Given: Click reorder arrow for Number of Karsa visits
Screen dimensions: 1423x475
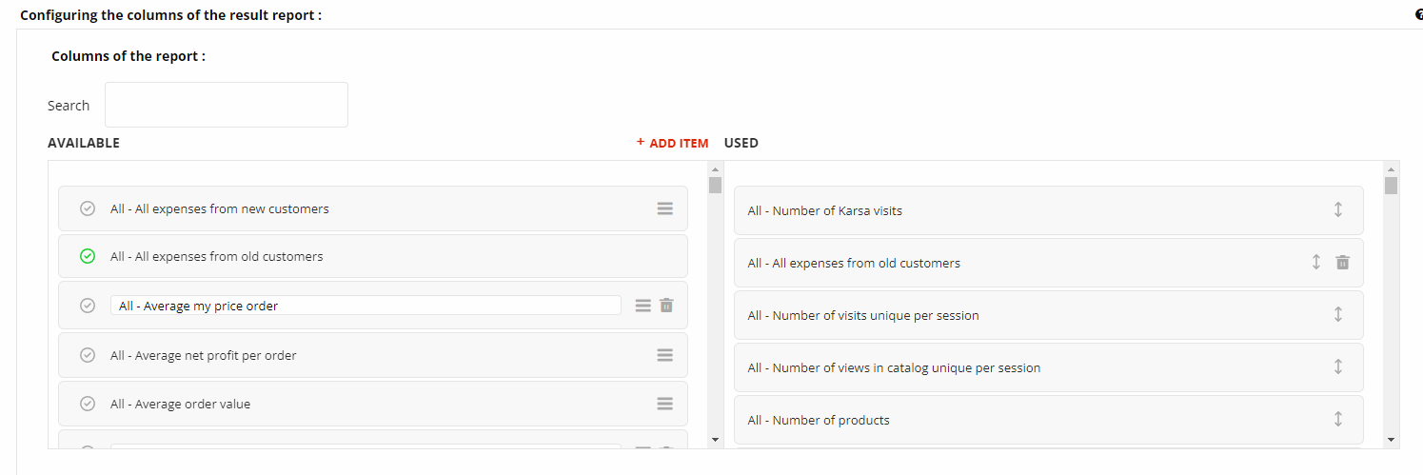Looking at the screenshot, I should (1338, 210).
